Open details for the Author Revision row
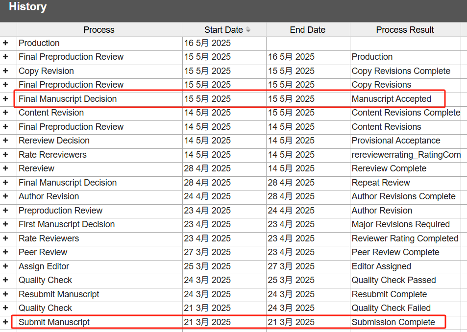Viewport: 467px width, 332px height. pos(5,196)
